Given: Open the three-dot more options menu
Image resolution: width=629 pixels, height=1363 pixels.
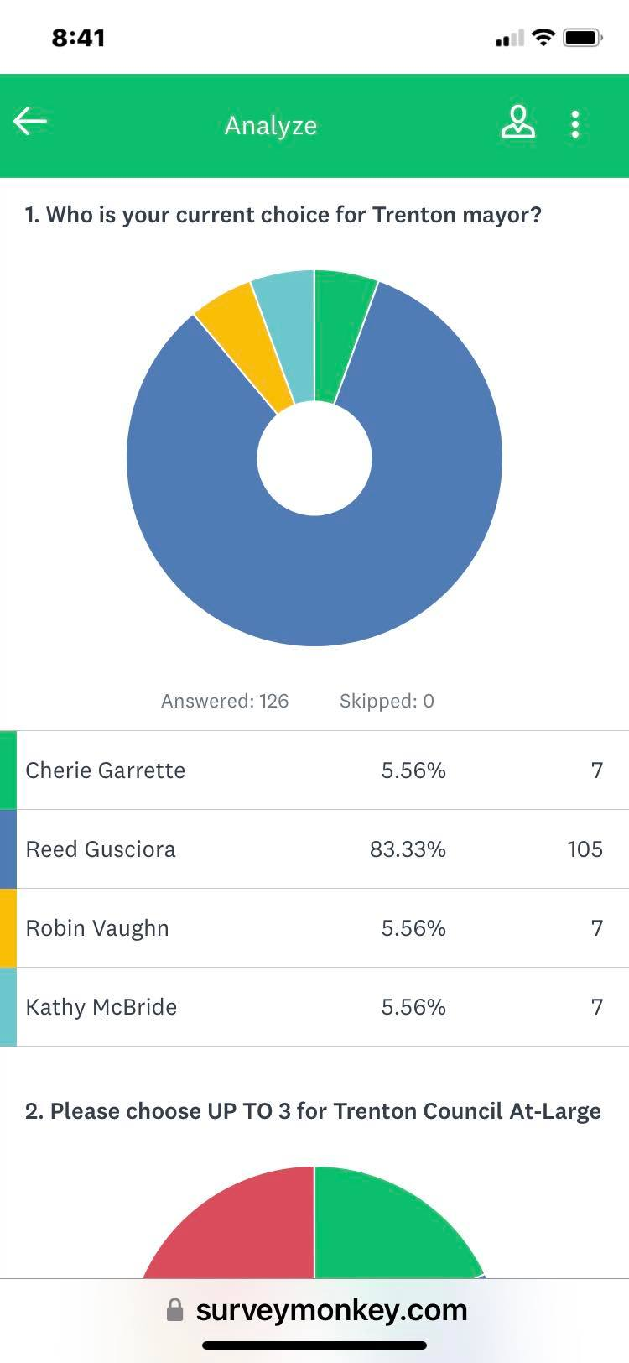Looking at the screenshot, I should 575,124.
